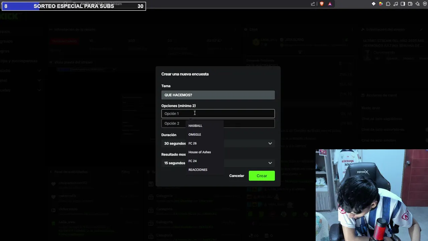Focus the Opción 2 input field
Screen dimensions: 428x241
tap(218, 123)
